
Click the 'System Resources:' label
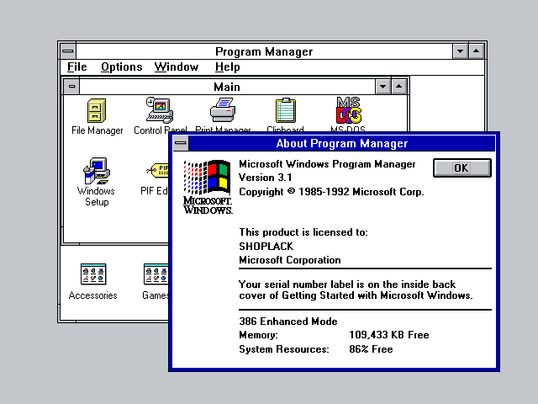point(284,349)
